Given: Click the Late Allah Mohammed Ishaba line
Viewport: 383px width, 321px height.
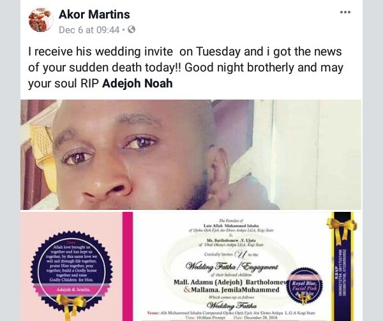Looking at the screenshot, I should [231, 226].
